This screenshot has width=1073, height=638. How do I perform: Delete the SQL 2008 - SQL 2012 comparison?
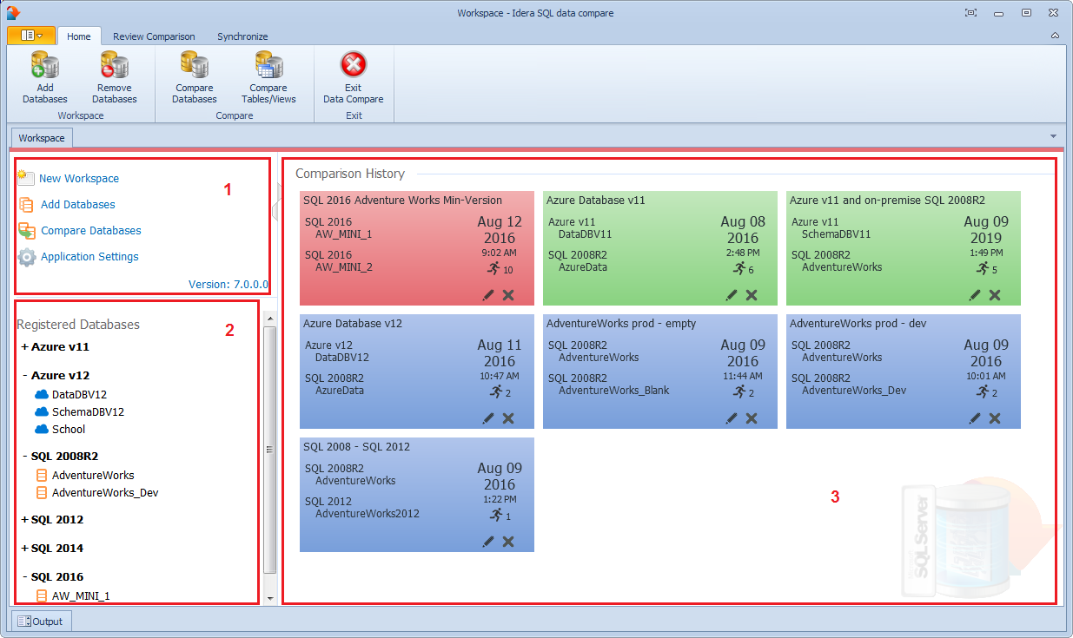click(x=508, y=542)
